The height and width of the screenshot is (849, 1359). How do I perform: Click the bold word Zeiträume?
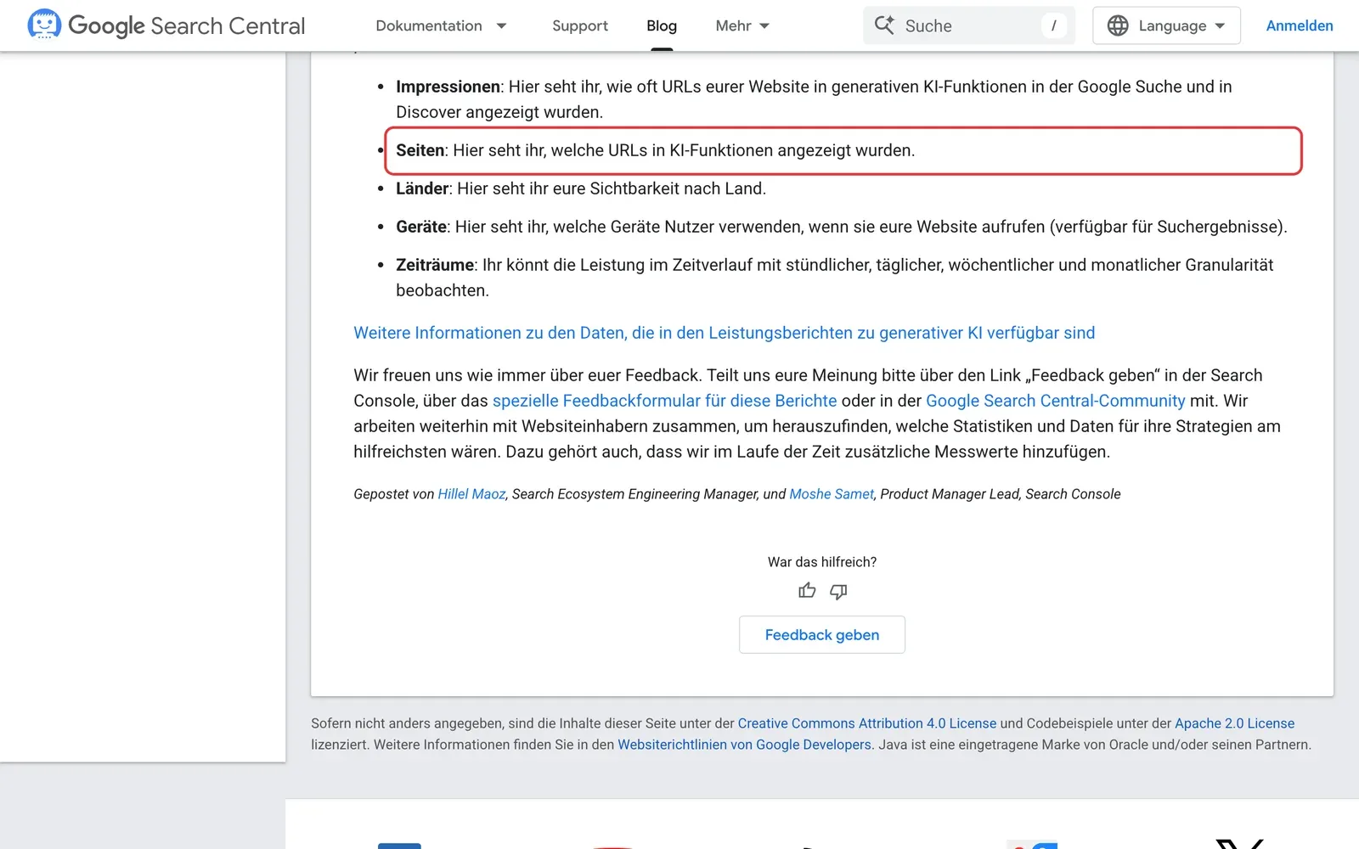(435, 265)
